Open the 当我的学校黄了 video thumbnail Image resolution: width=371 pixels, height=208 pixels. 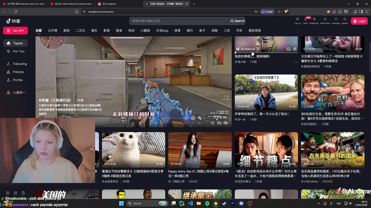266,92
